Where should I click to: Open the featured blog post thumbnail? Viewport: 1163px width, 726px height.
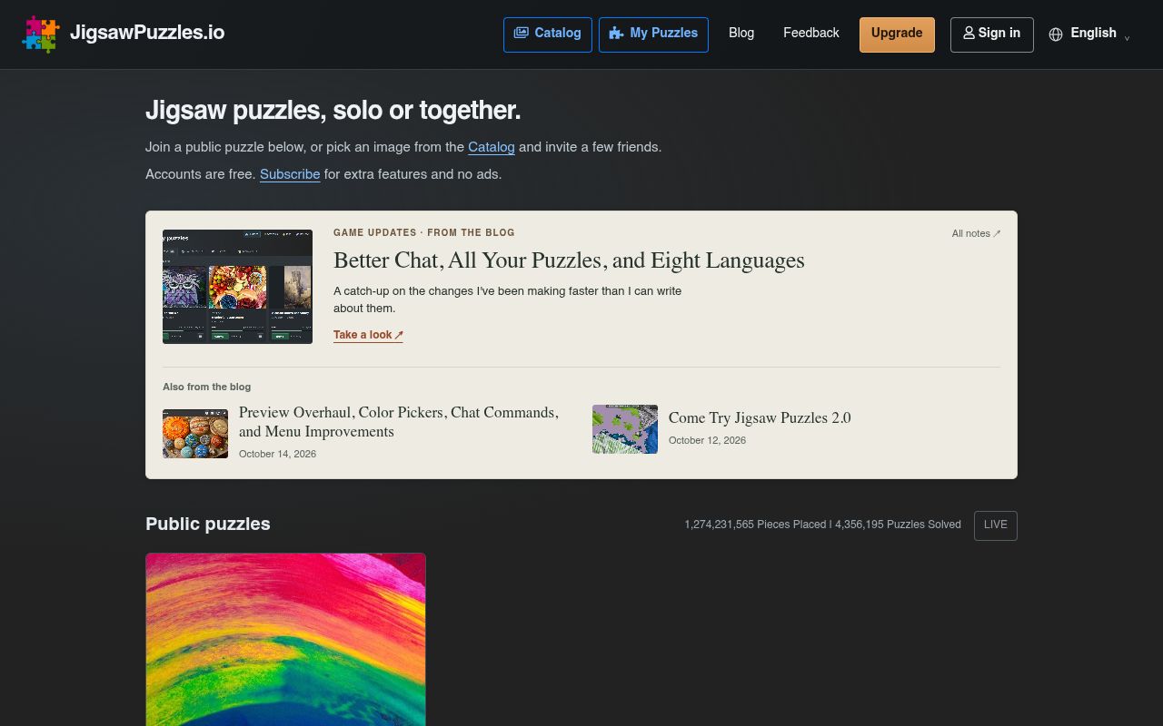[x=237, y=287]
